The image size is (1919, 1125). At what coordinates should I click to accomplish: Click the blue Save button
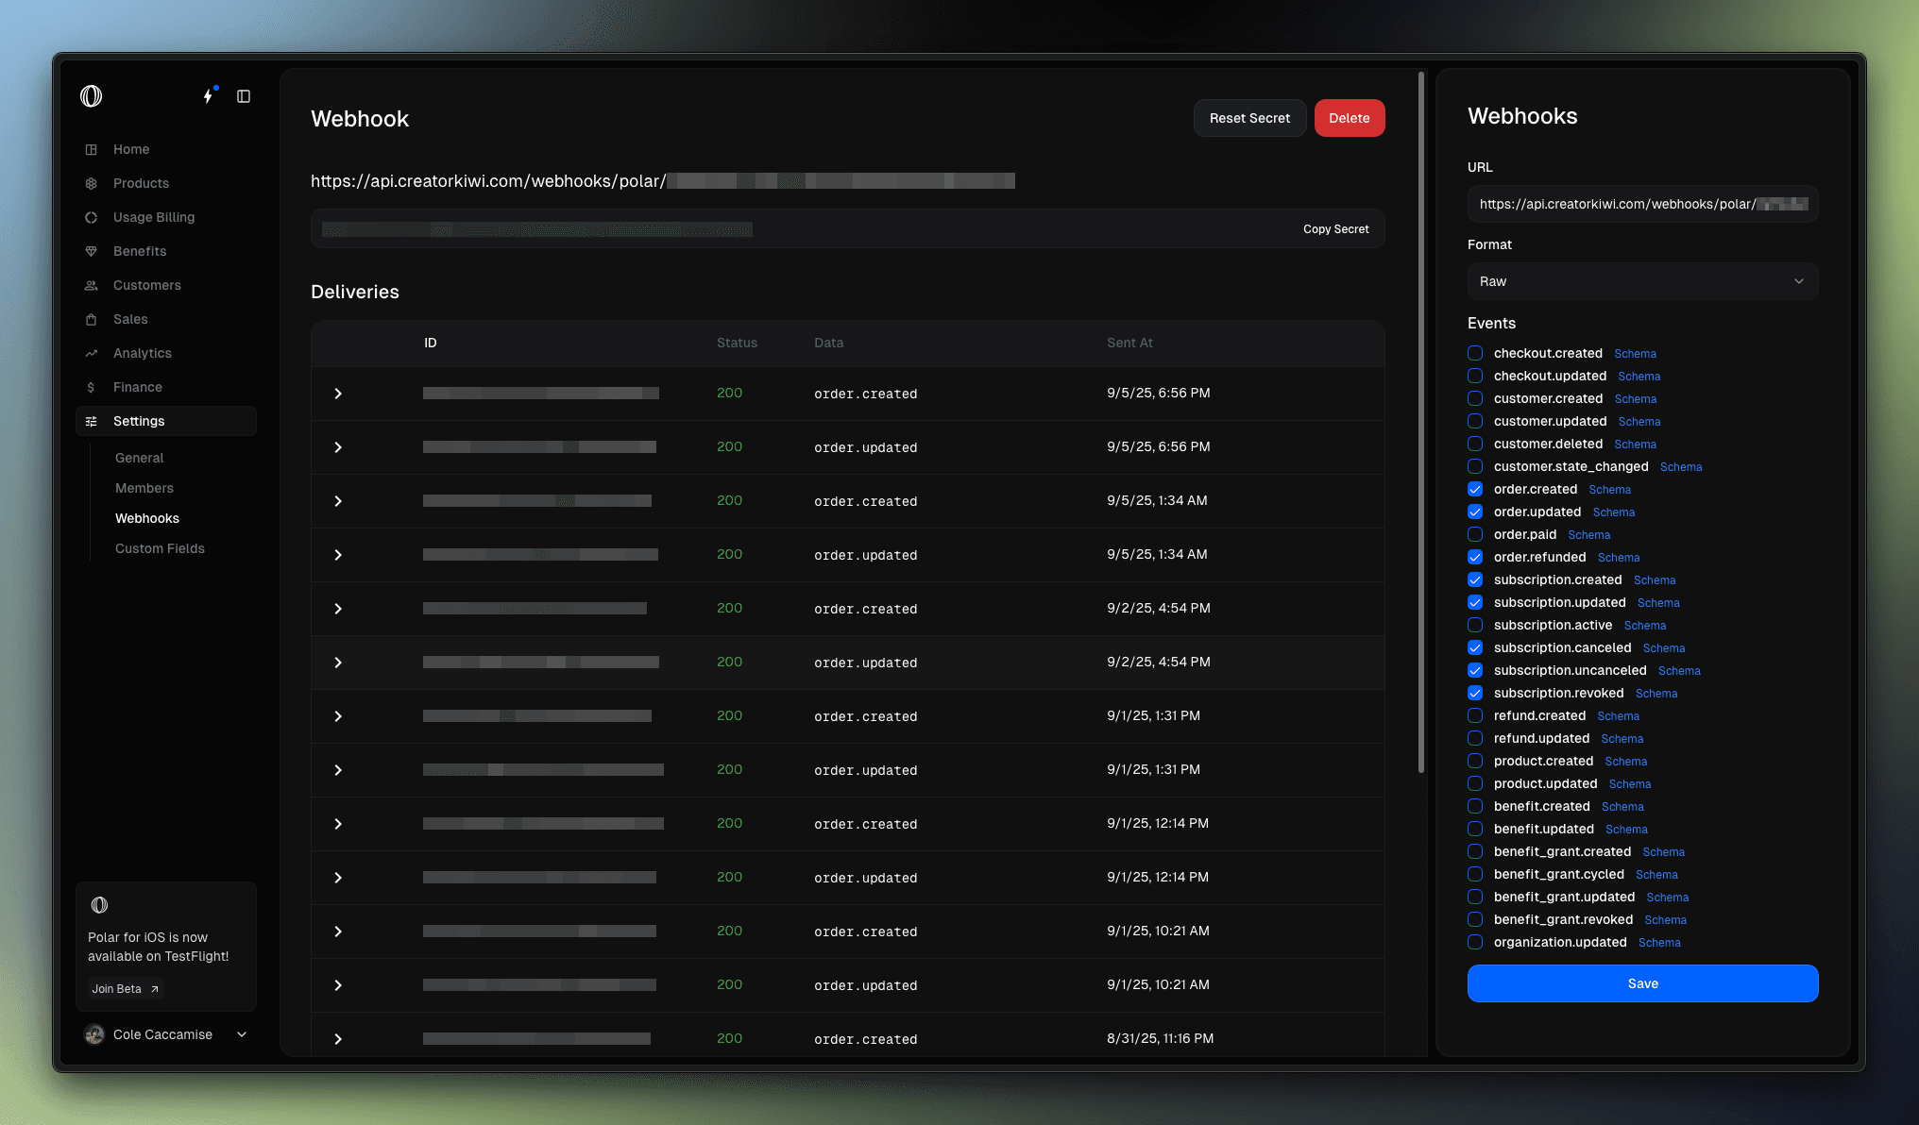tap(1642, 983)
